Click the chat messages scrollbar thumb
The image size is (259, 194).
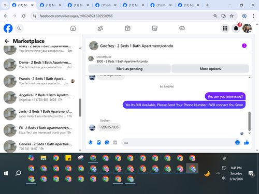(x=249, y=121)
